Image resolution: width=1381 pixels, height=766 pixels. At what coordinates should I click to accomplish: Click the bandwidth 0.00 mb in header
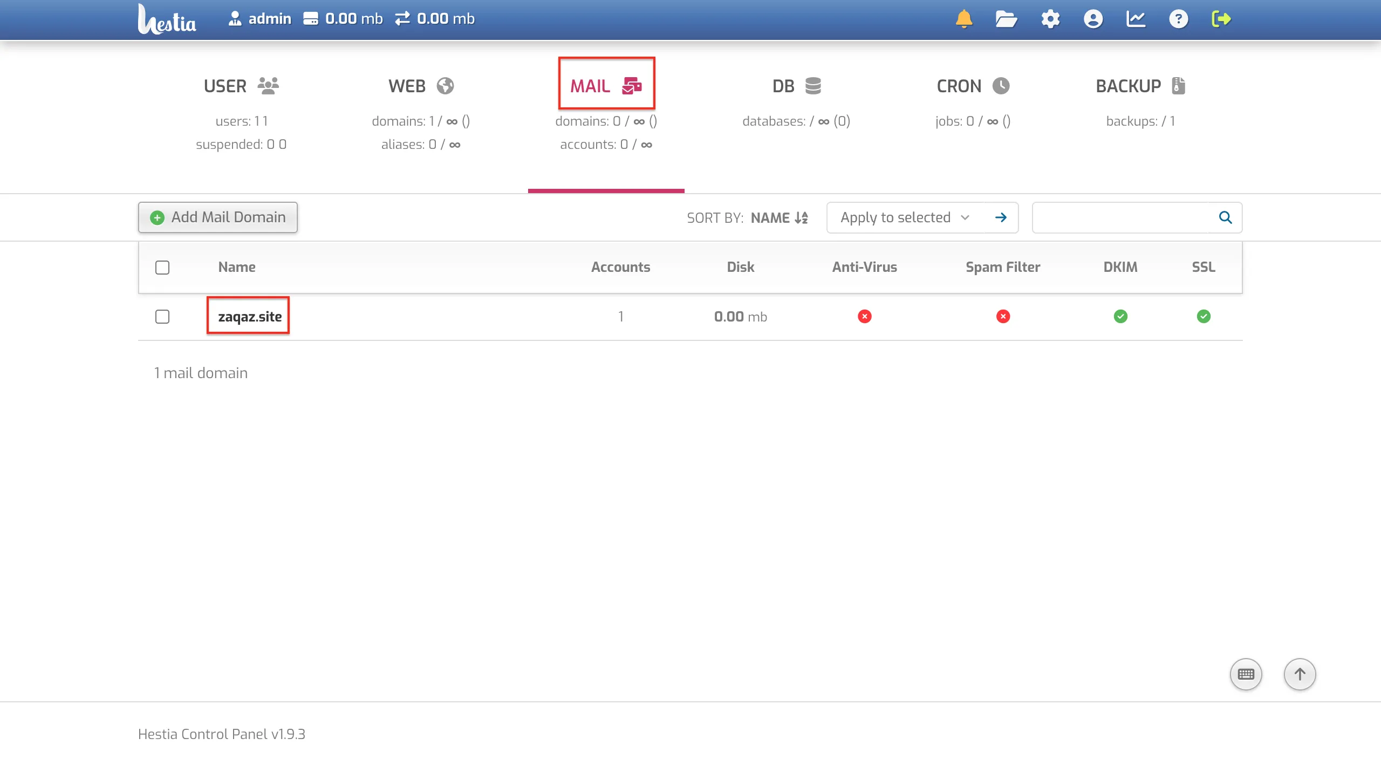point(435,19)
